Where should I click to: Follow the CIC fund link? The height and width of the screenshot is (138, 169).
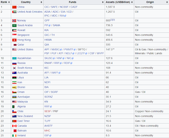pos(46,7)
